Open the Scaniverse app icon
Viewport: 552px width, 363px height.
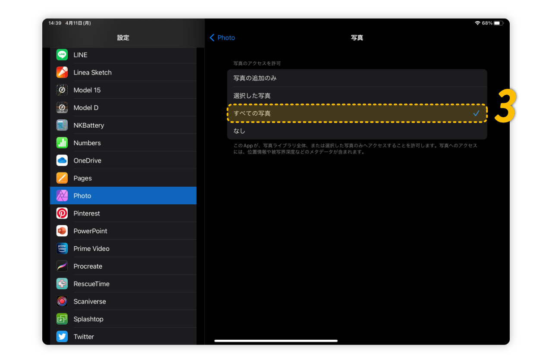(62, 301)
